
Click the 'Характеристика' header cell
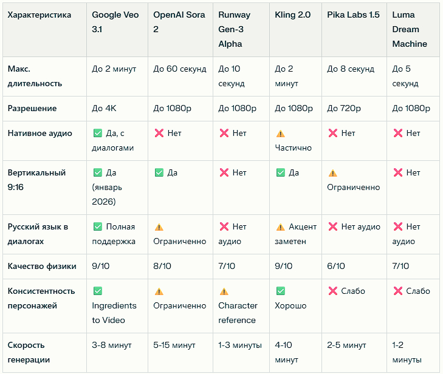tap(39, 15)
